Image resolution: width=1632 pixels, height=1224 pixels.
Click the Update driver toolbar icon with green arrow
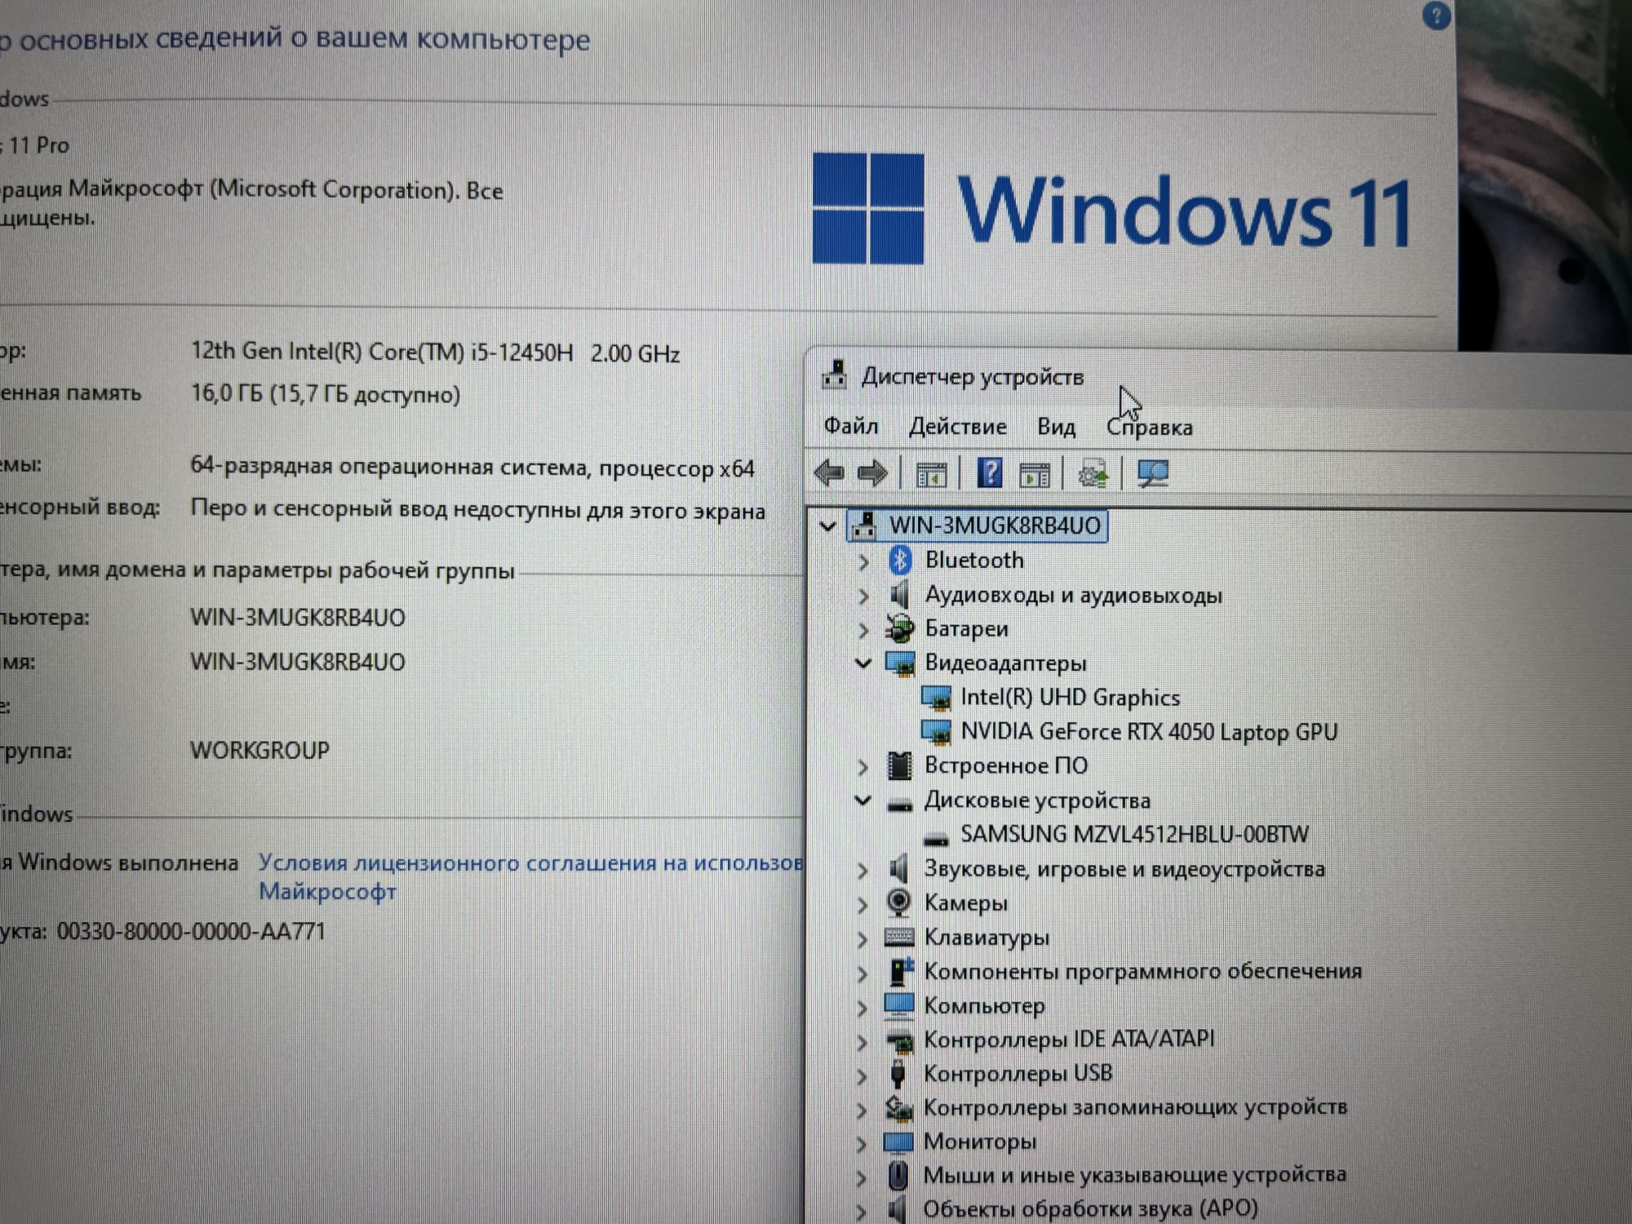pos(1093,474)
